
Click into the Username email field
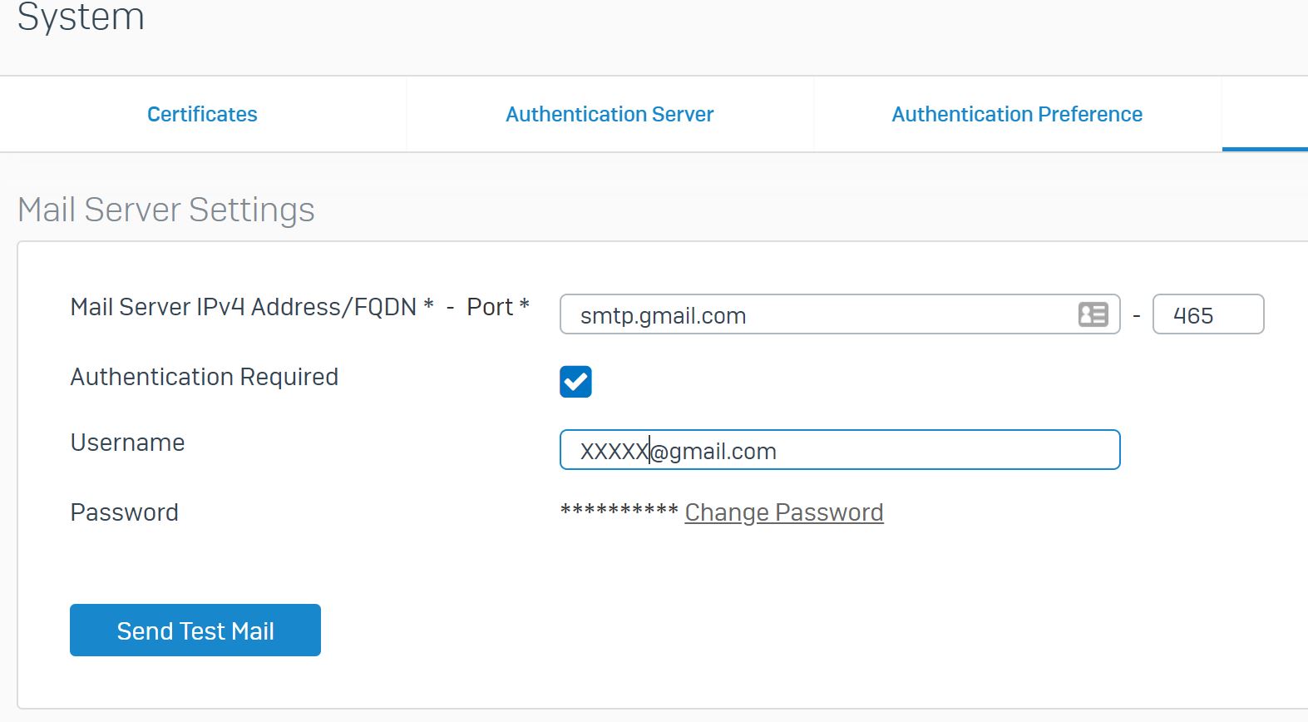click(x=840, y=450)
